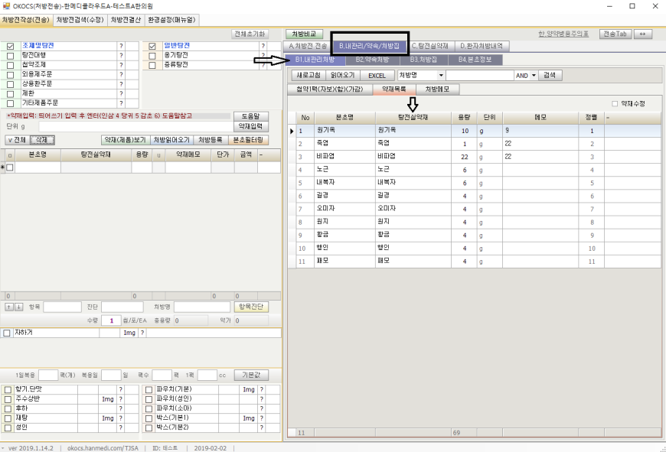Click the 용량 value 22 for 비파엽
666x452 pixels.
pos(464,157)
